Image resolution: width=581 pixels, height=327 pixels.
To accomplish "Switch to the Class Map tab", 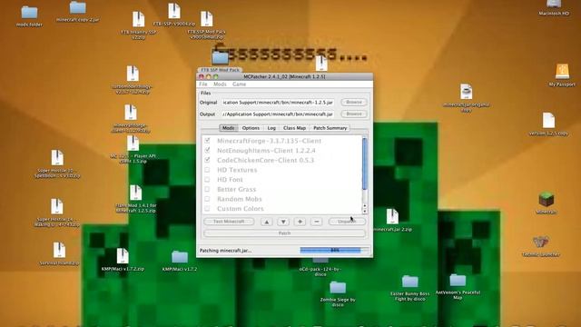I will tap(294, 128).
